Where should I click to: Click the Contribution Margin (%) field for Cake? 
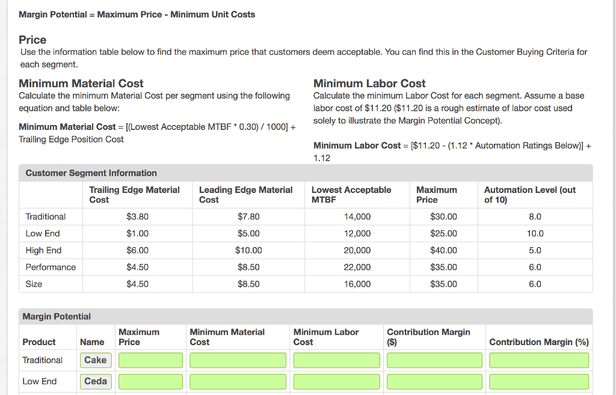click(538, 360)
